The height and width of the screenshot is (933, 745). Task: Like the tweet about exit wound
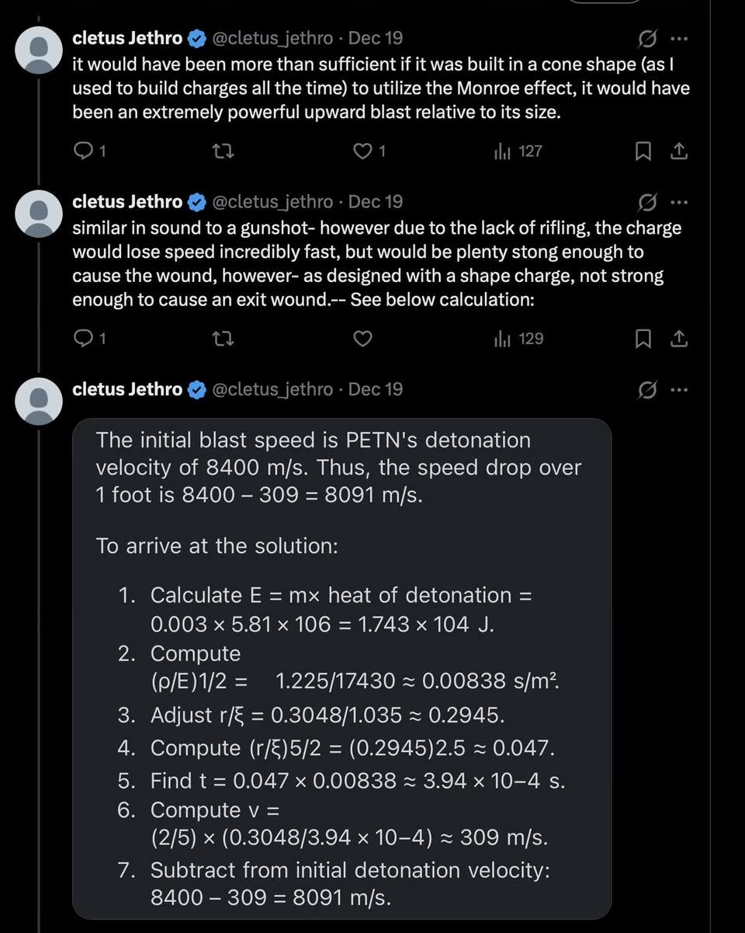click(x=363, y=339)
